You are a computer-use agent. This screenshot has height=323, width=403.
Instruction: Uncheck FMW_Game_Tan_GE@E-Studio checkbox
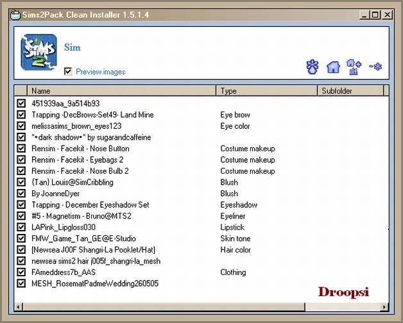point(21,238)
